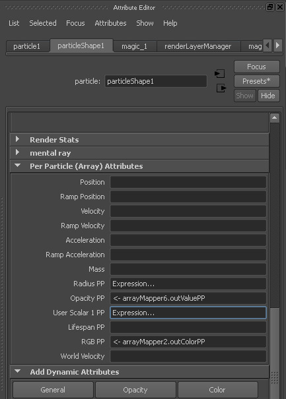Viewport: 286px width, 399px height.
Task: Click the Opacity dynamic attribute button
Action: pos(135,390)
